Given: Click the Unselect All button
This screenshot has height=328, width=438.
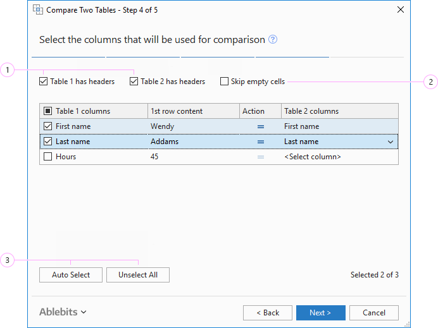Looking at the screenshot, I should [138, 275].
